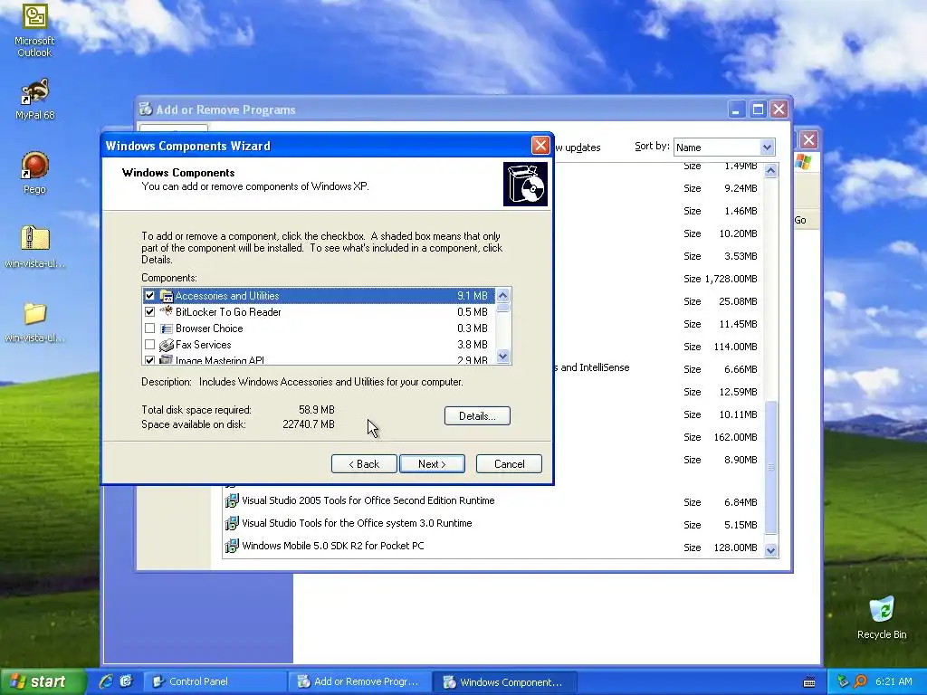Switch to Control Panel taskbar button
927x695 pixels.
coord(214,681)
